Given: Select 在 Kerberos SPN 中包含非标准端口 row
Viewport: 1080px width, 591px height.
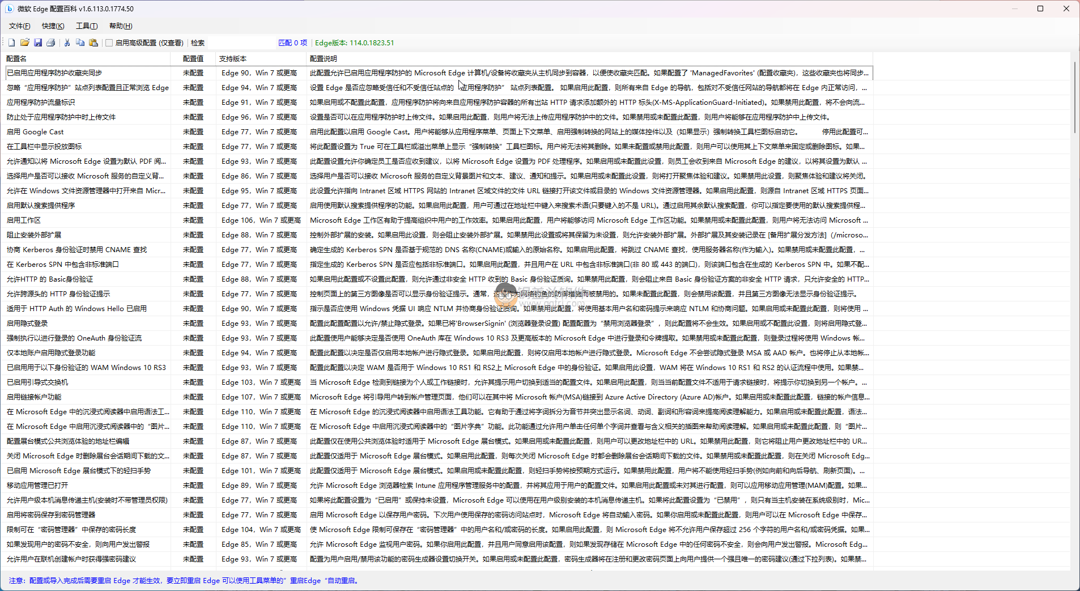Looking at the screenshot, I should pos(439,265).
